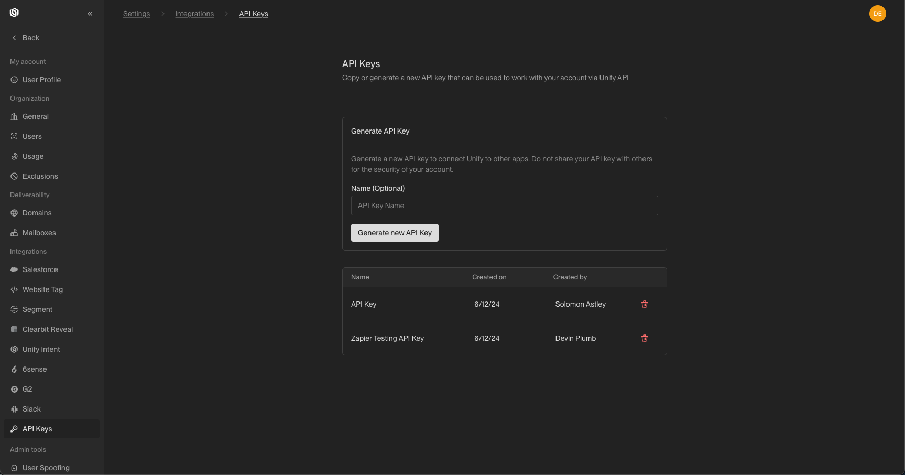This screenshot has width=905, height=475.
Task: Open Mailboxes settings
Action: click(x=39, y=233)
